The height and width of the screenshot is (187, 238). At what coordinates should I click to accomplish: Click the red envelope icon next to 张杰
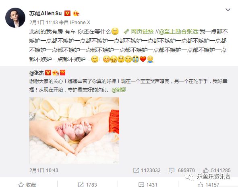point(63,73)
